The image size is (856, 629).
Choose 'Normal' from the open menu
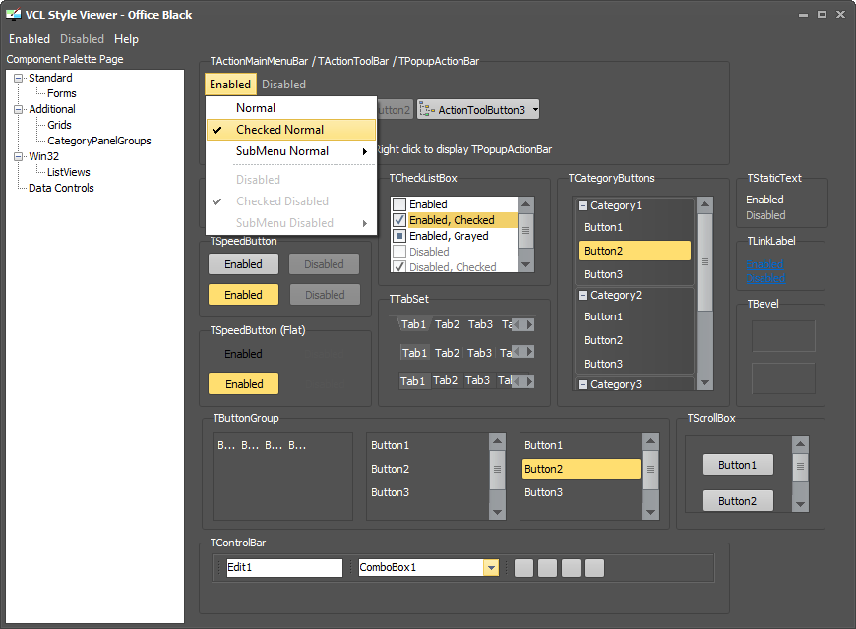point(291,108)
